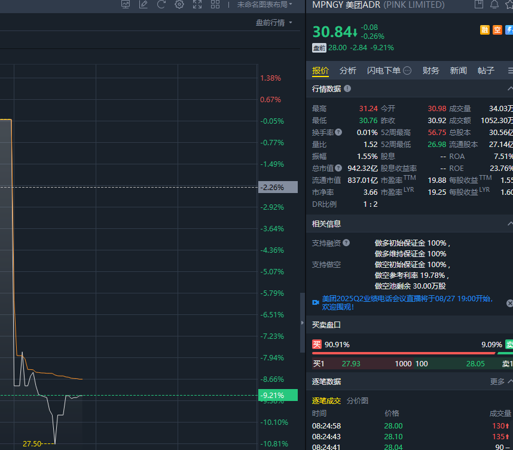Click help icon beside 总市值
The height and width of the screenshot is (450, 513).
[338, 168]
